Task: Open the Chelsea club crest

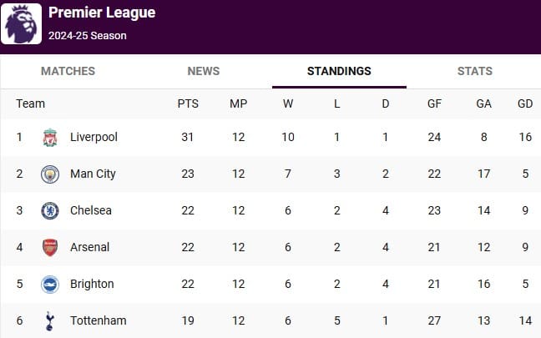Action: [x=50, y=211]
